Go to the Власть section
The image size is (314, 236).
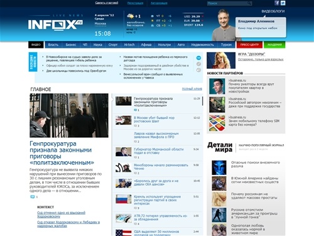[x=53, y=45]
